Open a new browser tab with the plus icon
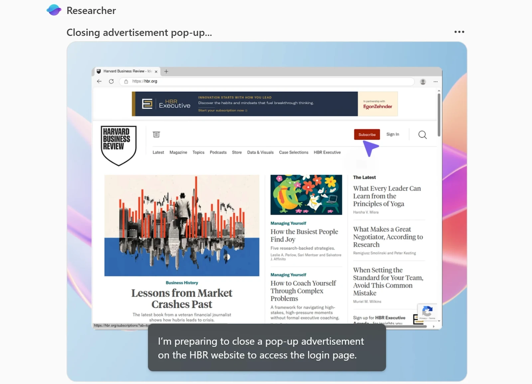The height and width of the screenshot is (384, 532). [x=166, y=71]
